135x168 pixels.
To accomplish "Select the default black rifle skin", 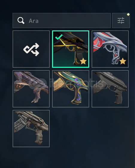I will coord(110,89).
